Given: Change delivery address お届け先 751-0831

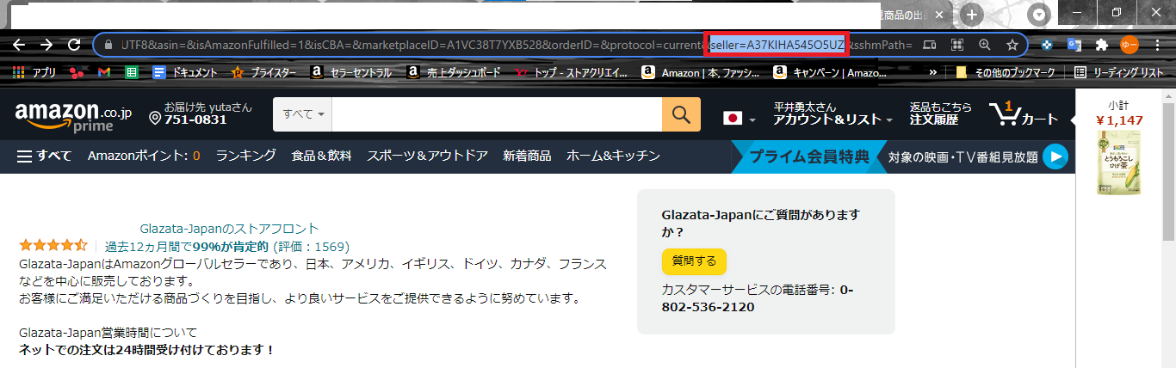Looking at the screenshot, I should tap(201, 113).
